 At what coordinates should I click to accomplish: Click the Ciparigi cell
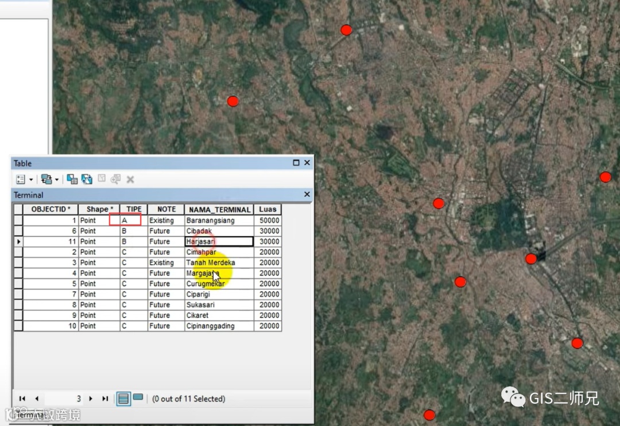tap(219, 294)
